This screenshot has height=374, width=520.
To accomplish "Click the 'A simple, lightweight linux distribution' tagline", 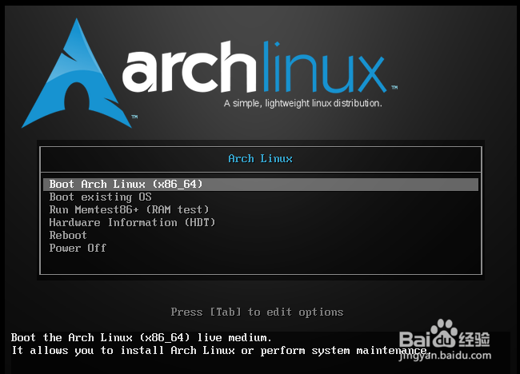I will (302, 103).
